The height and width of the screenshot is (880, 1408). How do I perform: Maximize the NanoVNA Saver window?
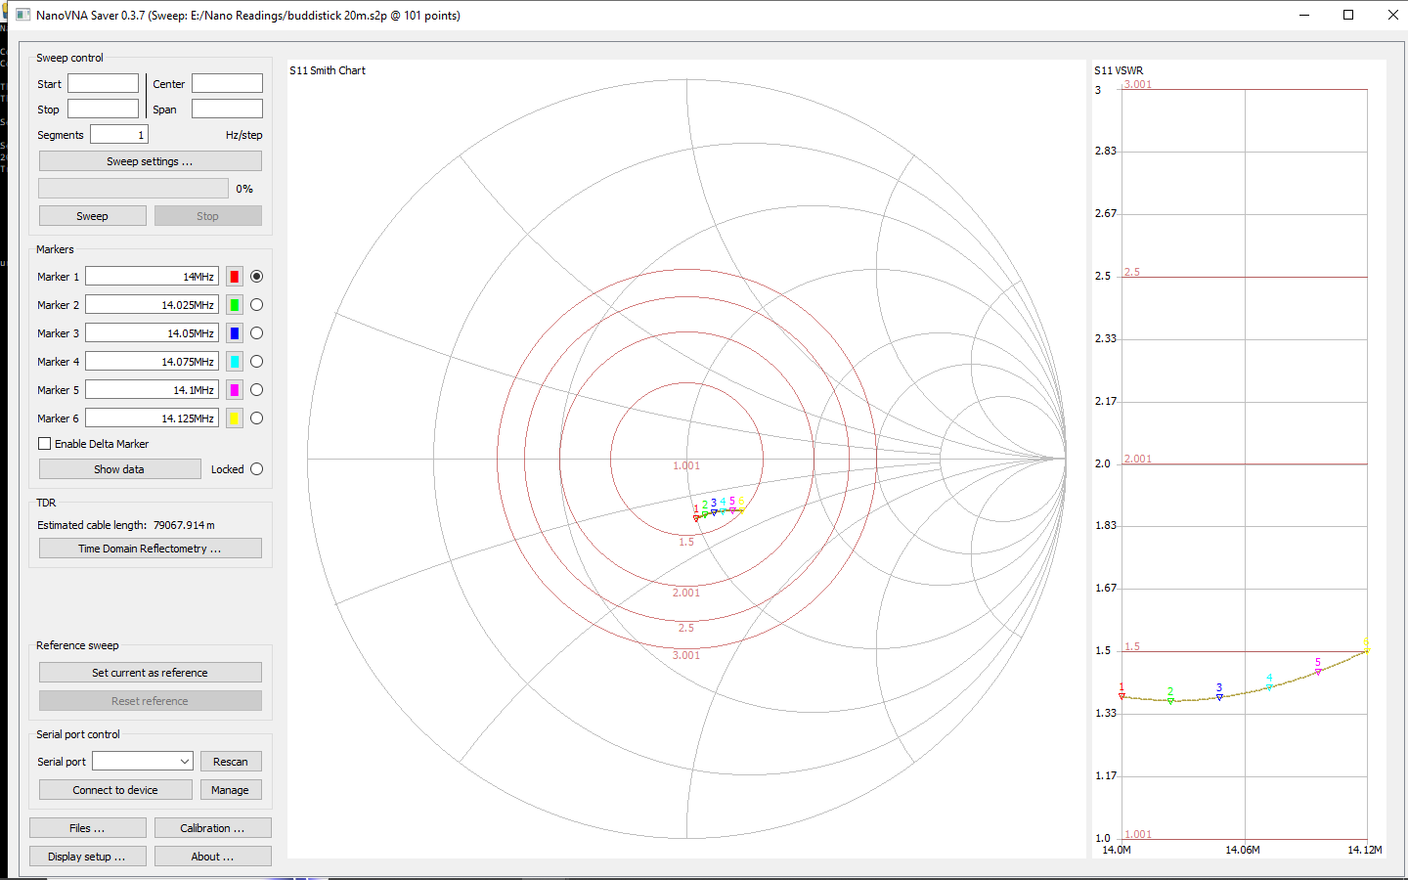(1348, 15)
